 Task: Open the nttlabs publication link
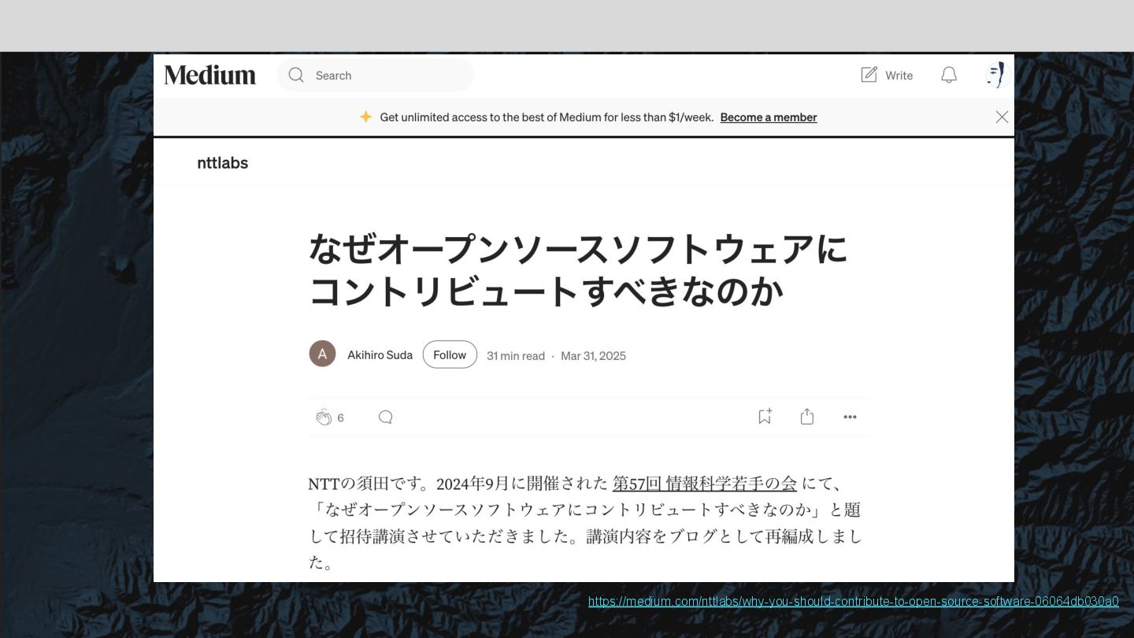(223, 163)
